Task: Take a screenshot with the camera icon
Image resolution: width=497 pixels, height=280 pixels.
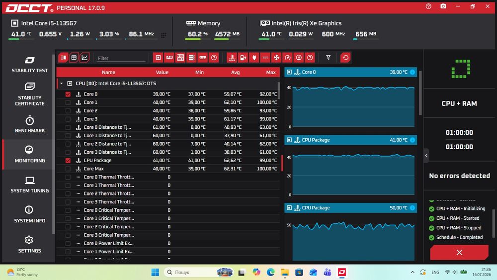Action: pos(443,6)
